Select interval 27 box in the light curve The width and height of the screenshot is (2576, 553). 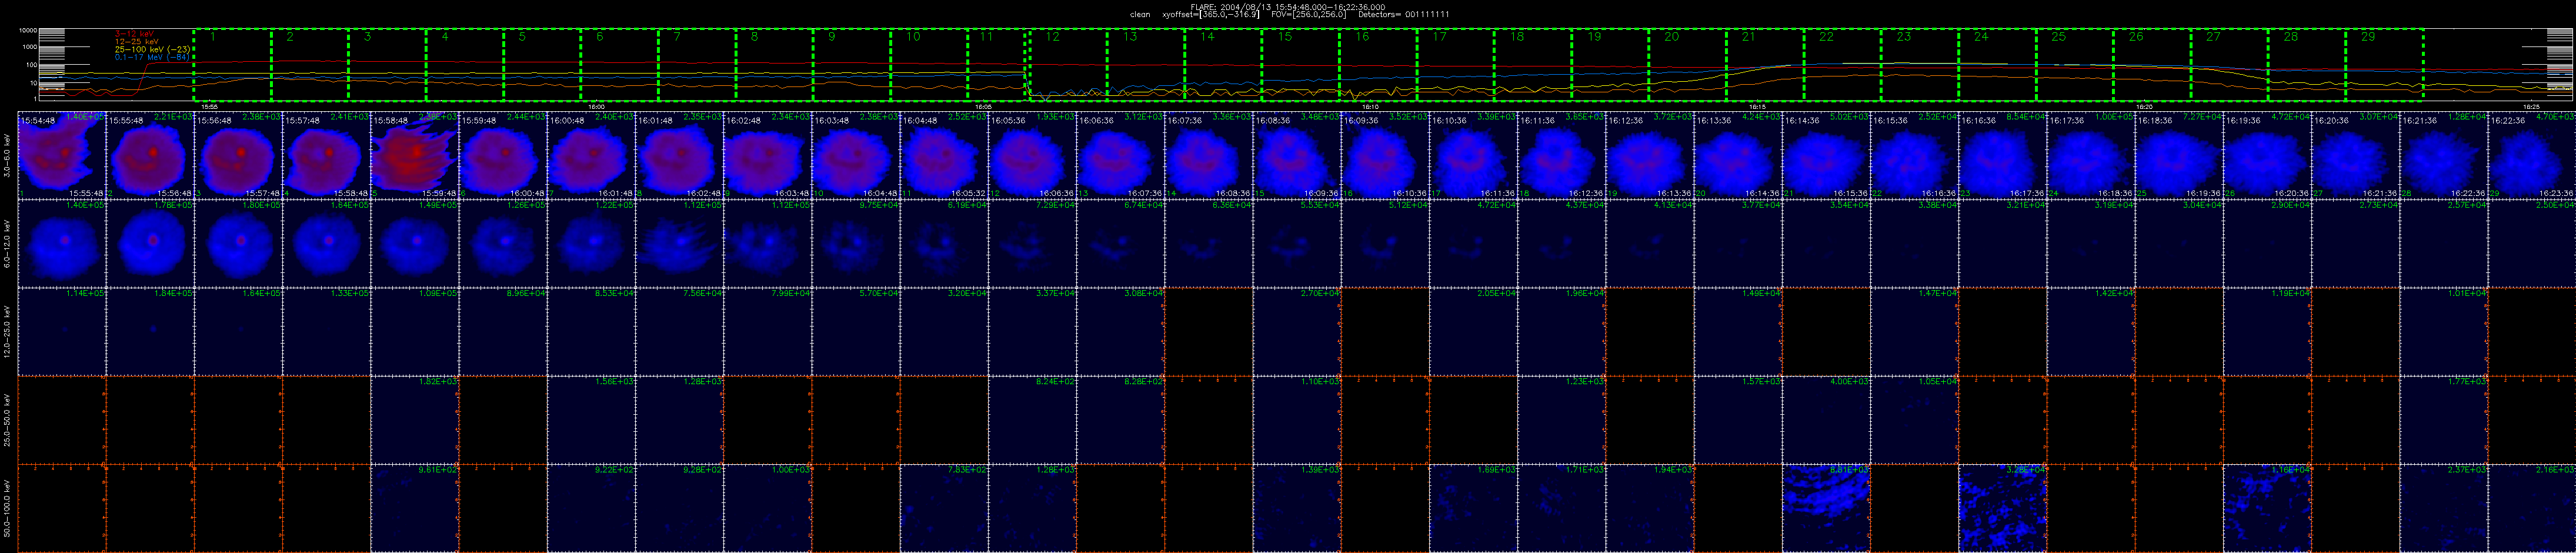pos(2229,65)
